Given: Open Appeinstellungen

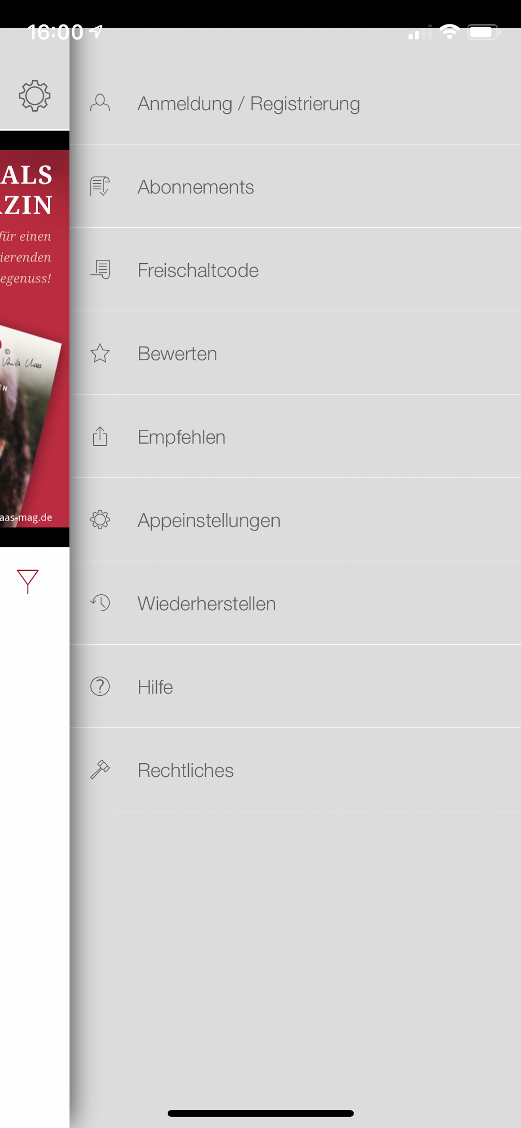Looking at the screenshot, I should point(295,520).
